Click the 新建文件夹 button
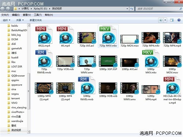Image resolution: width=183 pixels, height=137 pixels. 36,20
